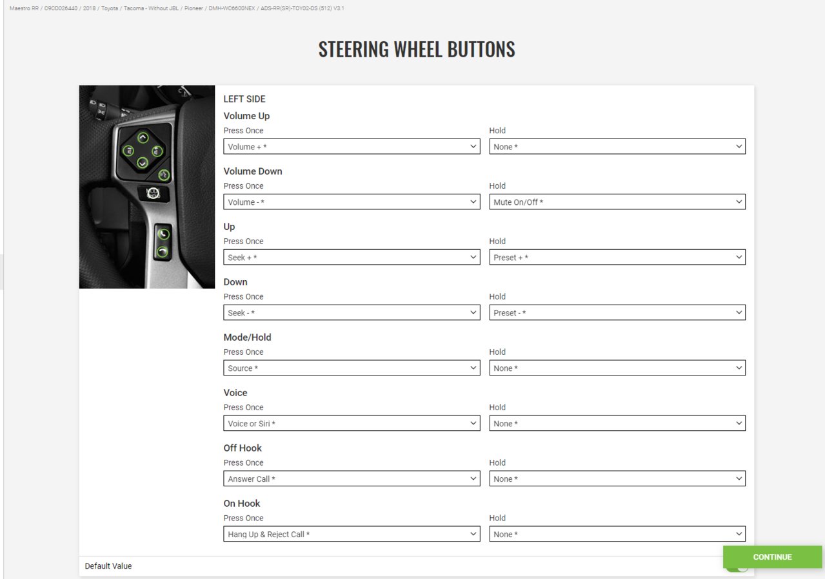Open the Voice Hold dropdown
The width and height of the screenshot is (825, 579).
click(617, 424)
